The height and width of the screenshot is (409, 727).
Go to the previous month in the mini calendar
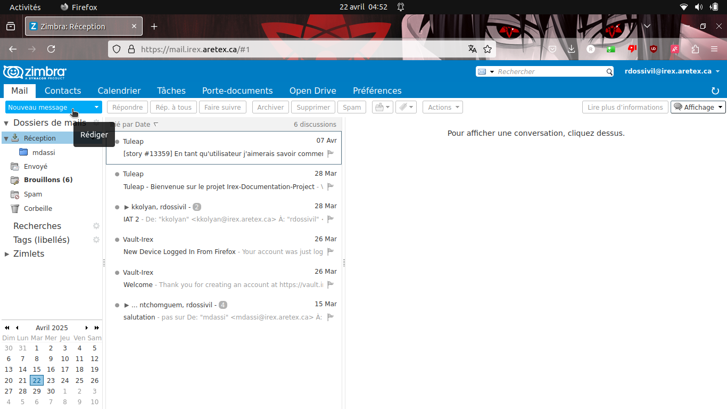tap(17, 328)
